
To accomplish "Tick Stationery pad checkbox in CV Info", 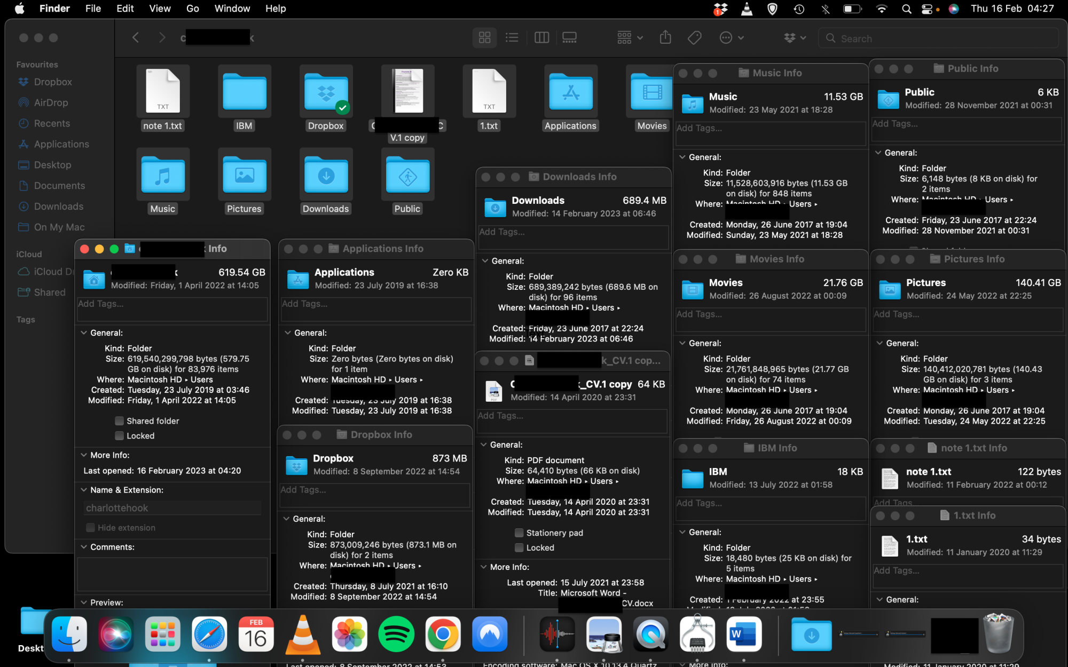I will (519, 533).
